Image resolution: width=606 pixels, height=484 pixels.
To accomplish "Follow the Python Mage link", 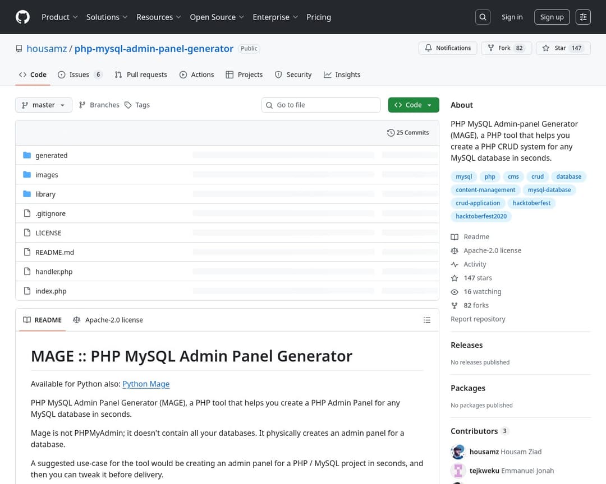I will click(146, 384).
